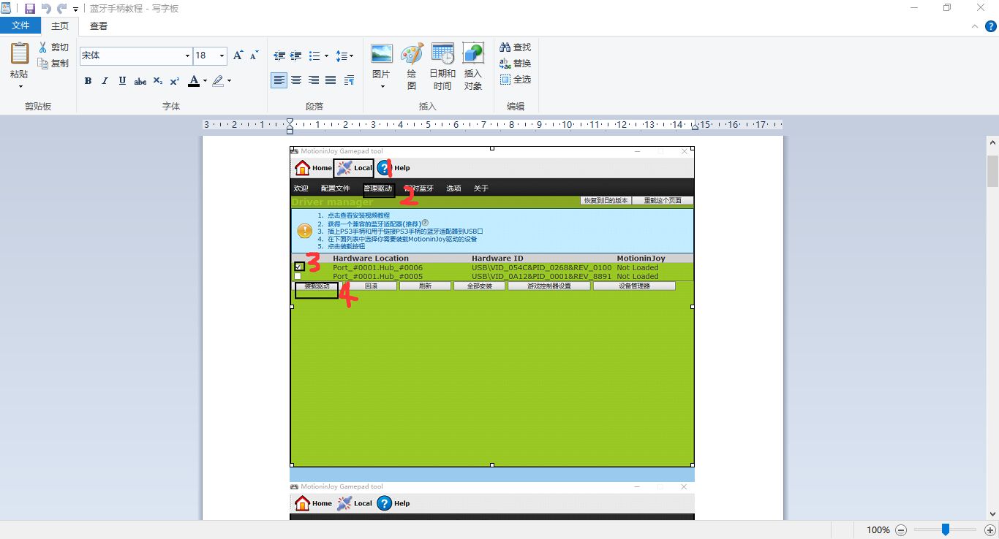The width and height of the screenshot is (999, 539).
Task: Justify the paragraph text
Action: pos(331,80)
